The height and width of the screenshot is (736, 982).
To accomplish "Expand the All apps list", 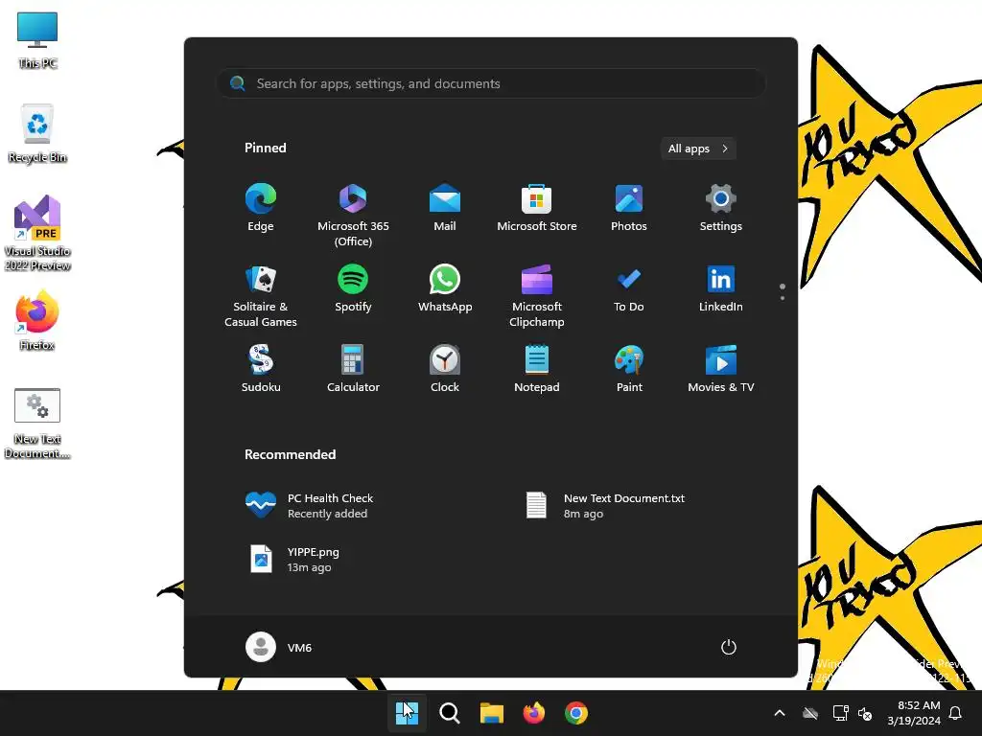I will [698, 149].
